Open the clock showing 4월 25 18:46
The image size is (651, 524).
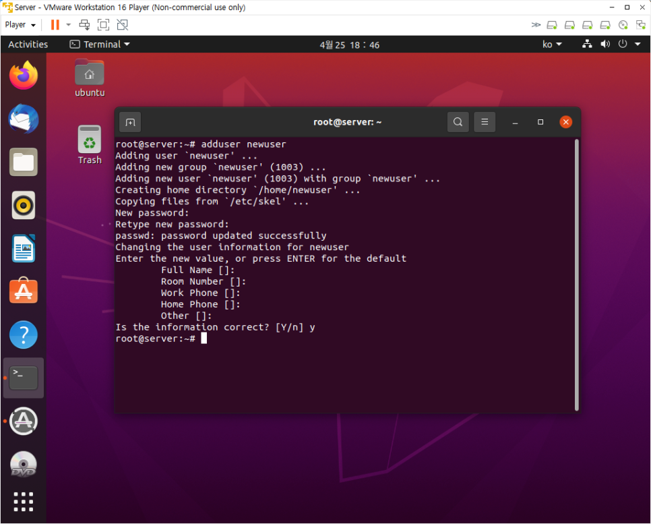[350, 45]
